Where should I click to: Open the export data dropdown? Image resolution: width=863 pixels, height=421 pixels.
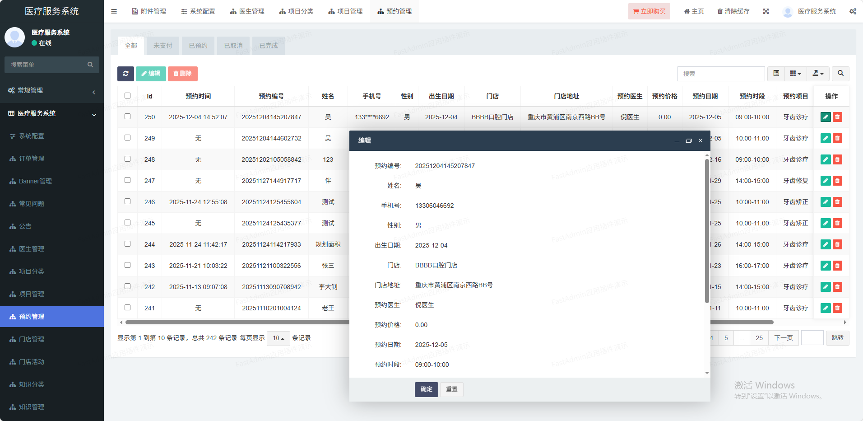click(818, 74)
